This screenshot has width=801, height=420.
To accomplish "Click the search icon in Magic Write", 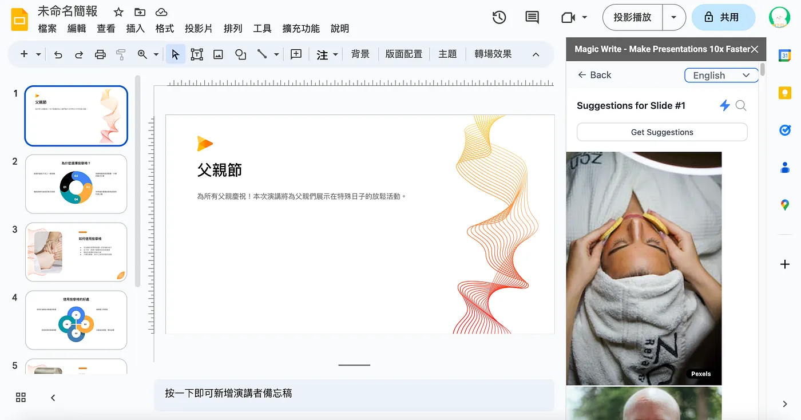I will (x=741, y=105).
